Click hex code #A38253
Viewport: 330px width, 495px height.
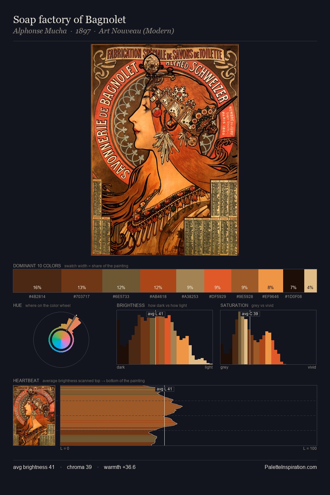190,297
